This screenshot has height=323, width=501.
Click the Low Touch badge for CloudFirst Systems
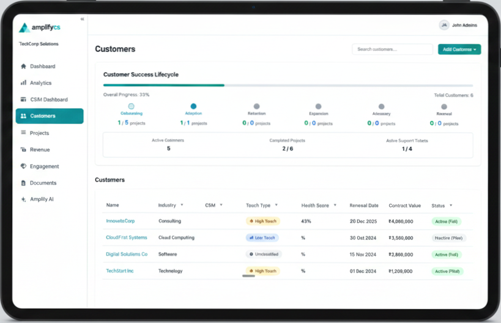pyautogui.click(x=262, y=238)
